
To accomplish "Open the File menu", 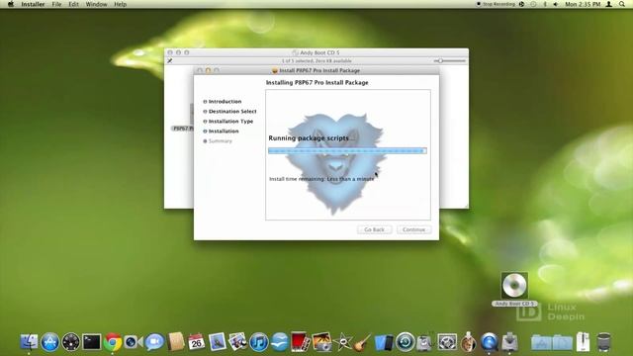I will pos(56,4).
